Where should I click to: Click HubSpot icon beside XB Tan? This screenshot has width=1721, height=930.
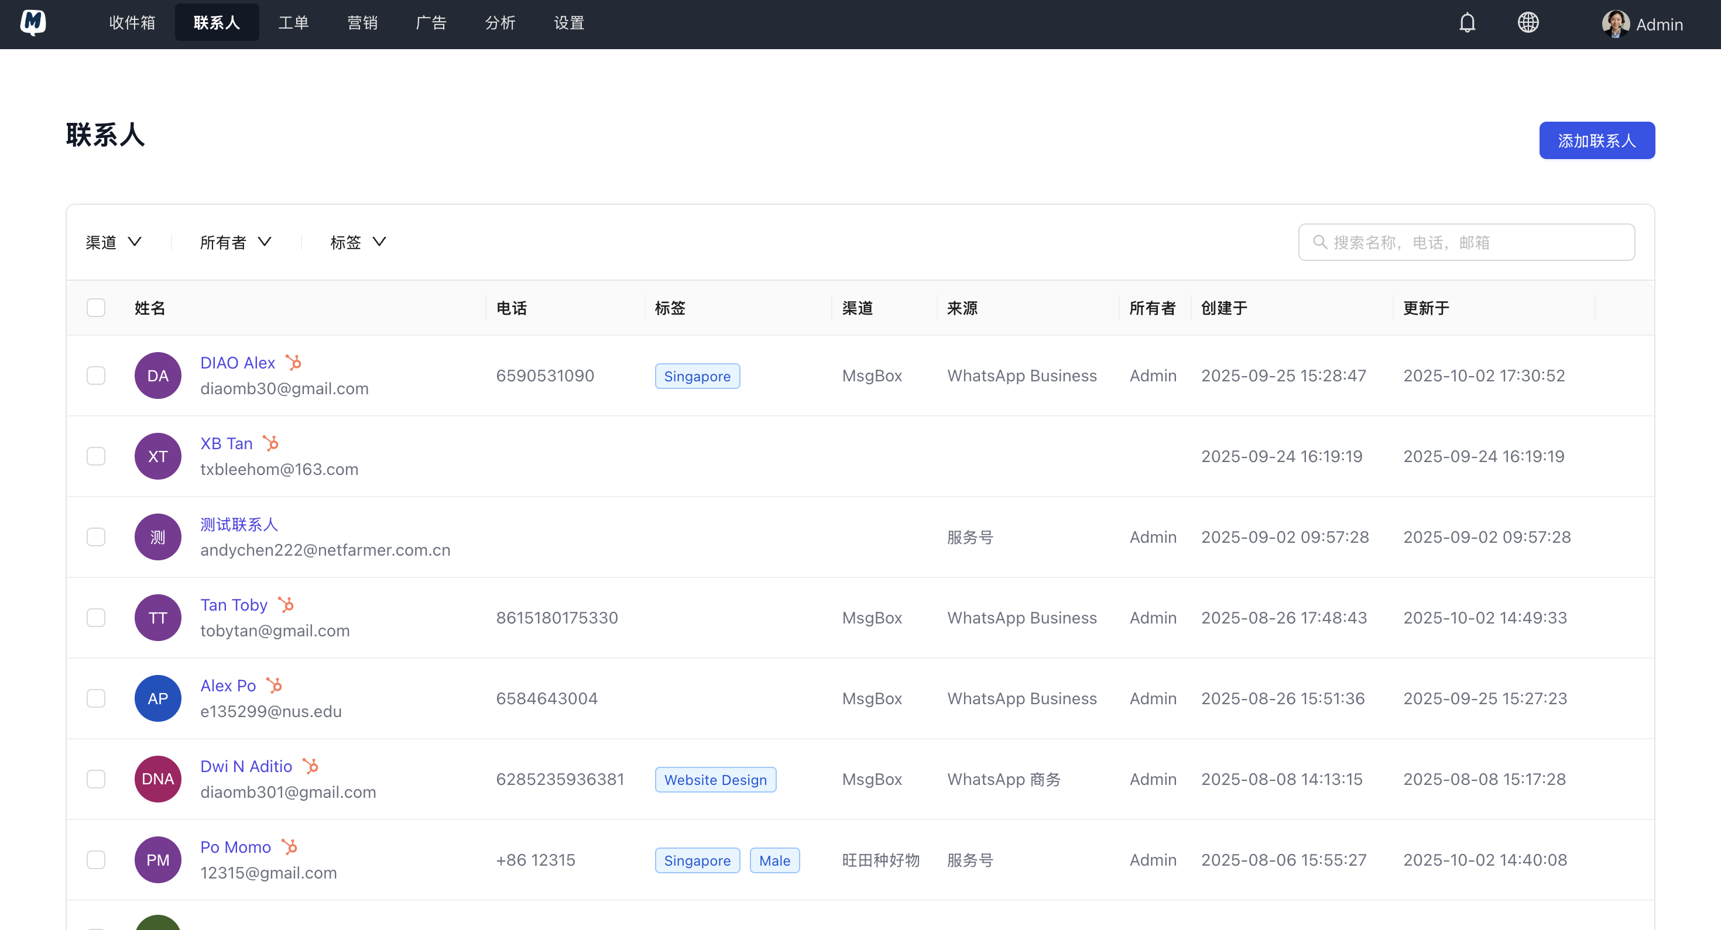[x=270, y=443]
